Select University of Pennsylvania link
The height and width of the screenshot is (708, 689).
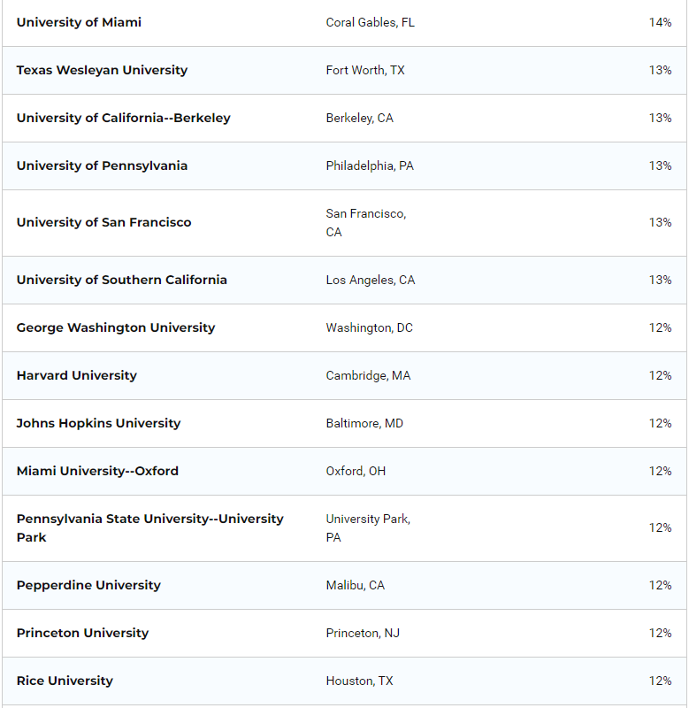point(102,165)
